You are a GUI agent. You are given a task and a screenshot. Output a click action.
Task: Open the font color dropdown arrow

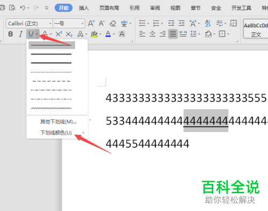114,34
